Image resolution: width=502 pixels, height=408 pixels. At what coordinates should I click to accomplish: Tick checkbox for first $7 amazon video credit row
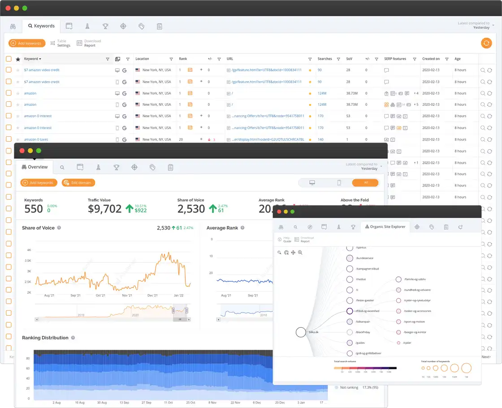tap(9, 70)
